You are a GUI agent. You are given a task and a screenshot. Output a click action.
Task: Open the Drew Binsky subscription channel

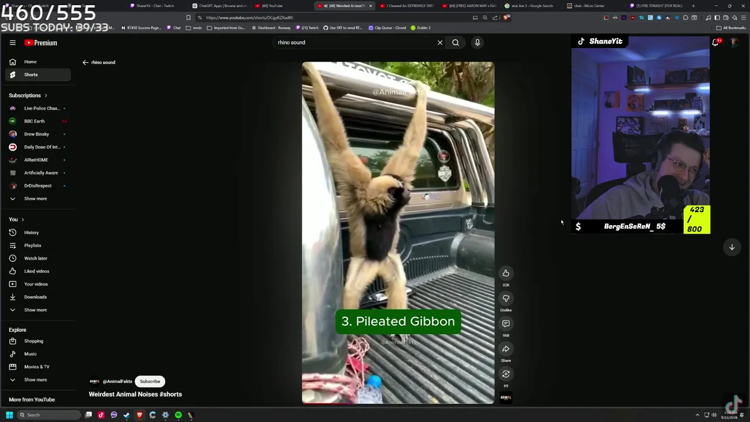coord(38,134)
